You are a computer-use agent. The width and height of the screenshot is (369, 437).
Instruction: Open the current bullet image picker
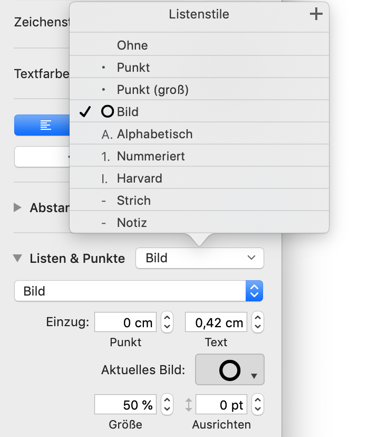click(x=230, y=370)
